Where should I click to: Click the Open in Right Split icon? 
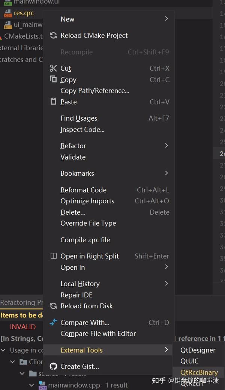tap(53, 256)
